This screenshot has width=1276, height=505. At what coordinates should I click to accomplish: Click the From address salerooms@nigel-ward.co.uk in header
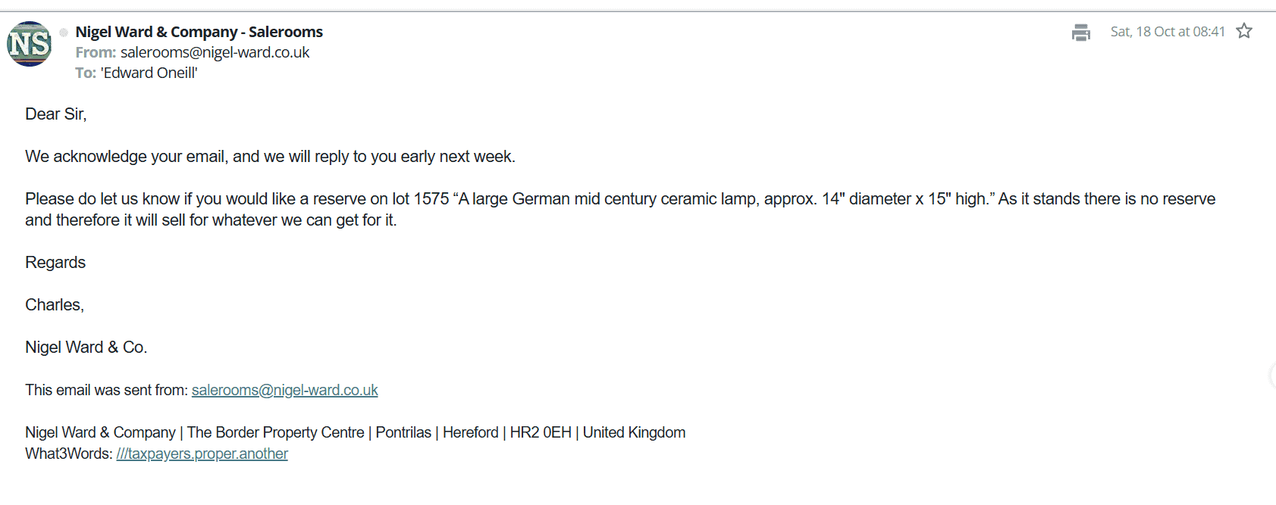tap(215, 52)
